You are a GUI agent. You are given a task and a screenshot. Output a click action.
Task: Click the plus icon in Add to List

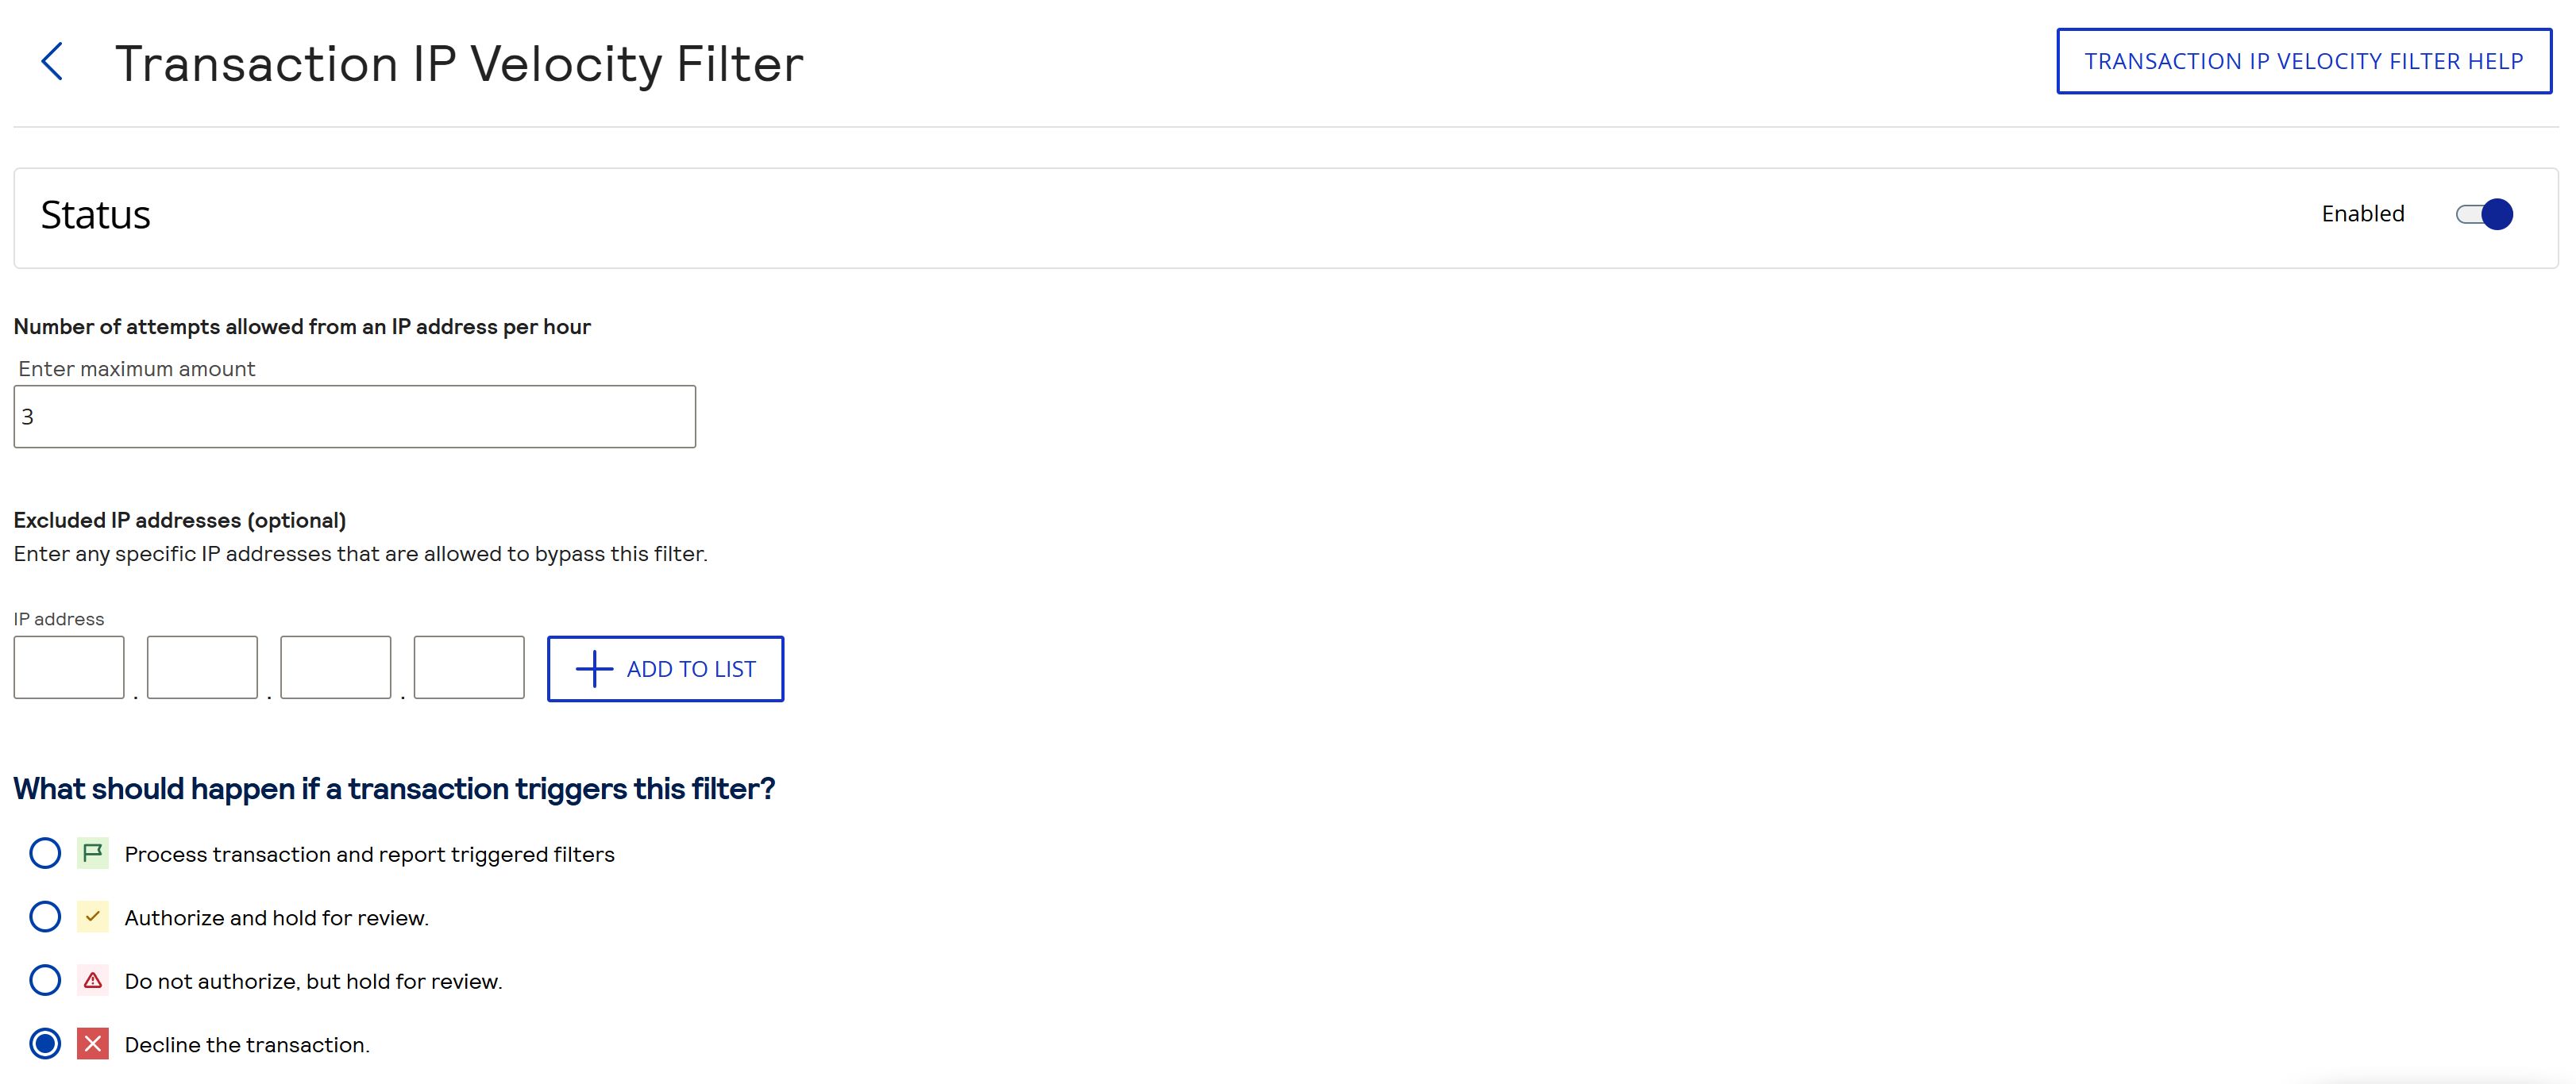coord(594,668)
